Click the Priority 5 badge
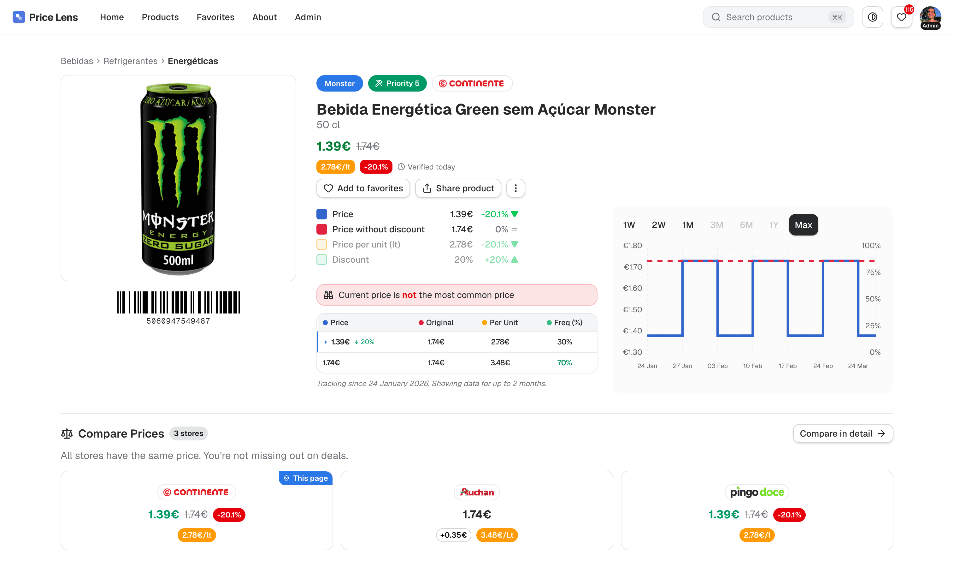 [397, 83]
